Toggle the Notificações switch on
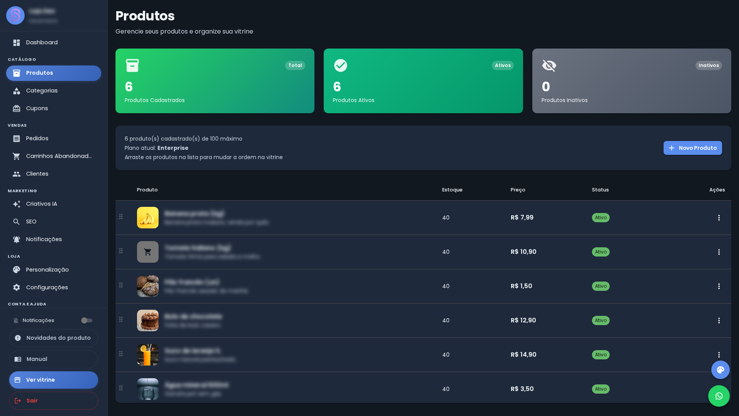 click(x=87, y=320)
